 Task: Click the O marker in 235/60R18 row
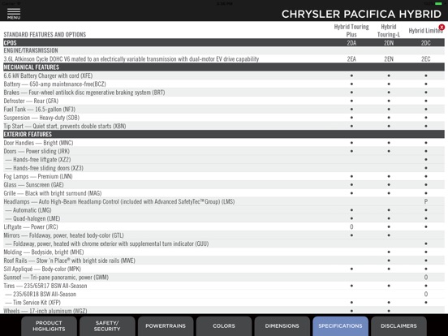(426, 294)
